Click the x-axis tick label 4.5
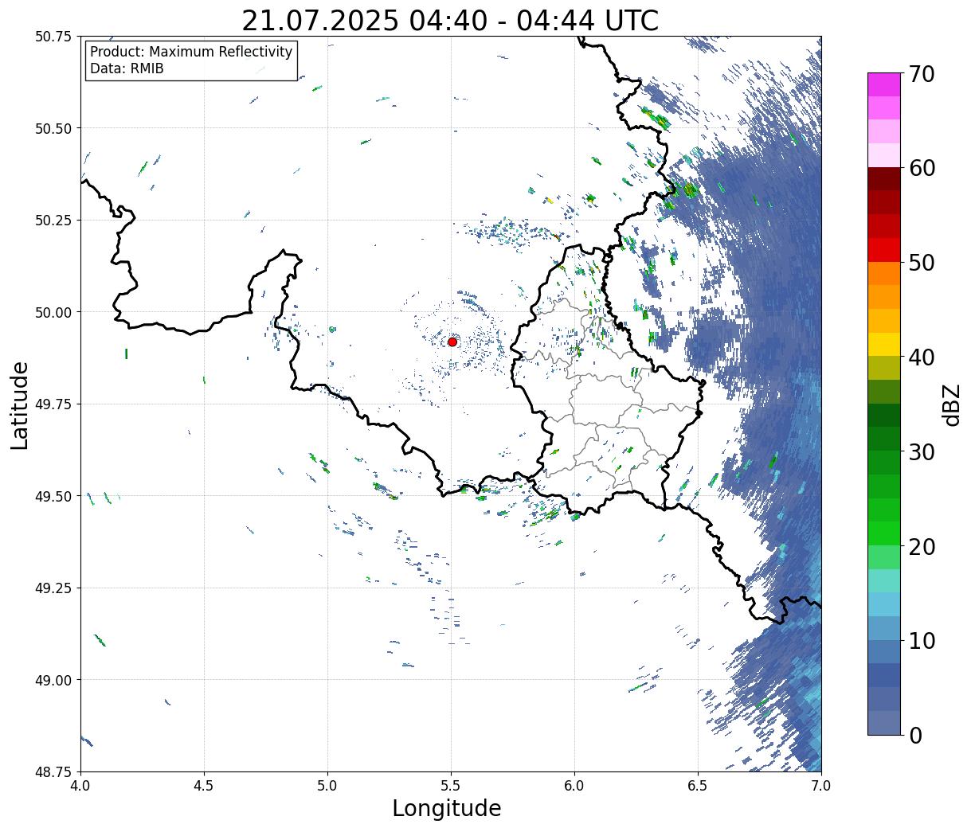971x828 pixels. (x=204, y=785)
